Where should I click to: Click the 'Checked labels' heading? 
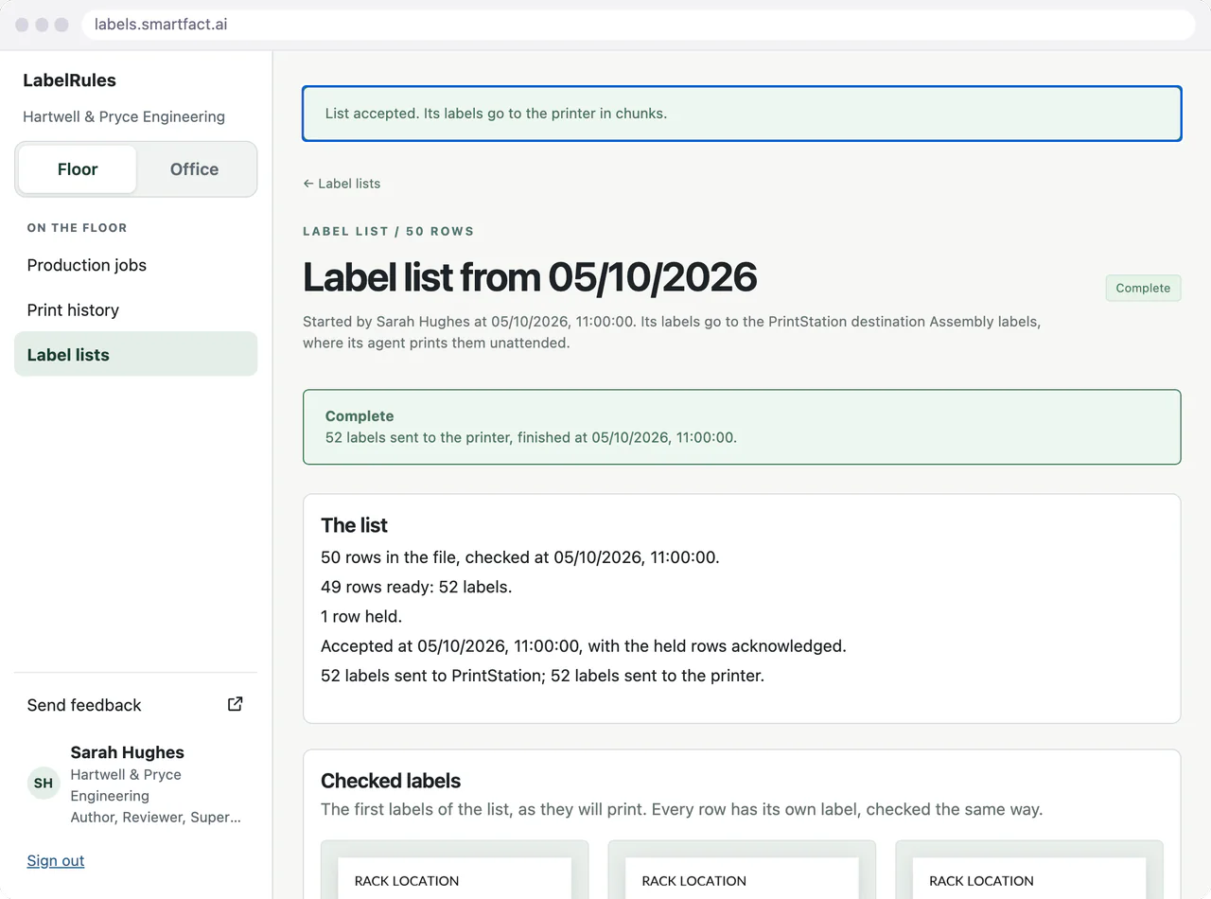[x=391, y=781]
